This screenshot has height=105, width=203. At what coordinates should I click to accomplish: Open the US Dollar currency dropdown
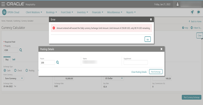click(x=114, y=78)
